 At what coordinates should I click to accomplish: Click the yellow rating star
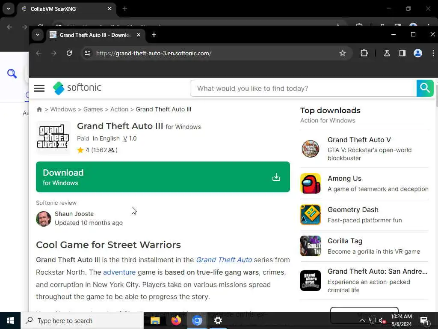(80, 150)
